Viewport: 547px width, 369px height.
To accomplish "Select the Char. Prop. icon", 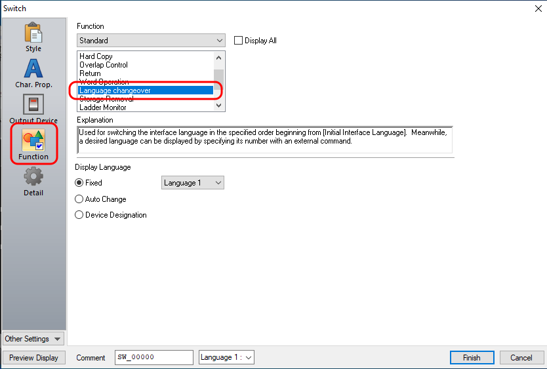I will coord(33,69).
